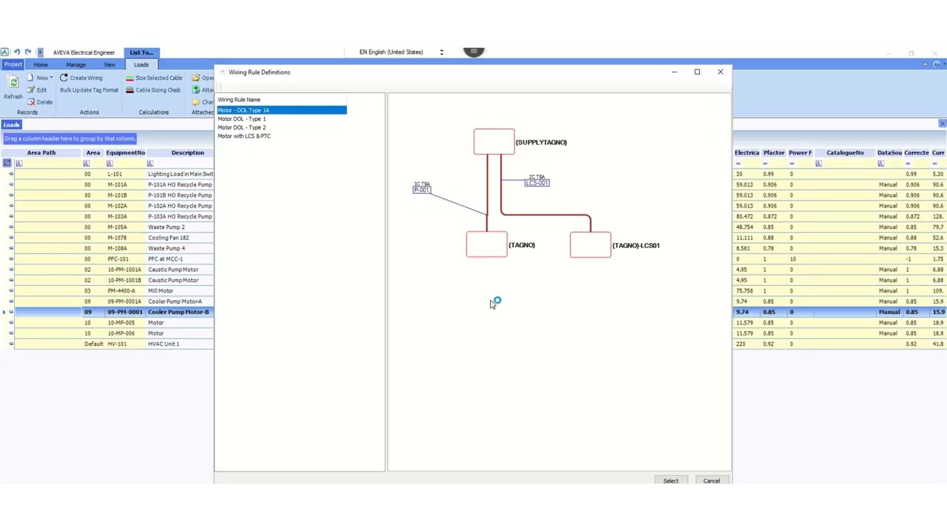Screen dimensions: 947x532
Task: Click the Refresh records icon
Action: [13, 83]
